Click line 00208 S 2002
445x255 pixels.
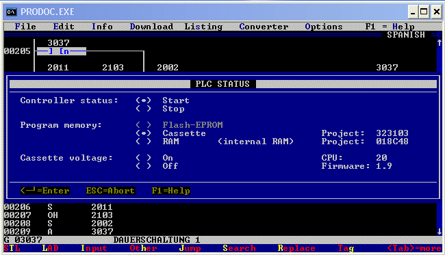[58, 224]
